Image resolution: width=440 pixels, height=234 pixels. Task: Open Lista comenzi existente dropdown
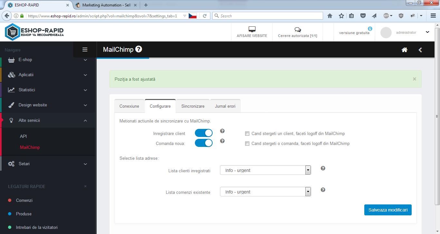point(265,192)
